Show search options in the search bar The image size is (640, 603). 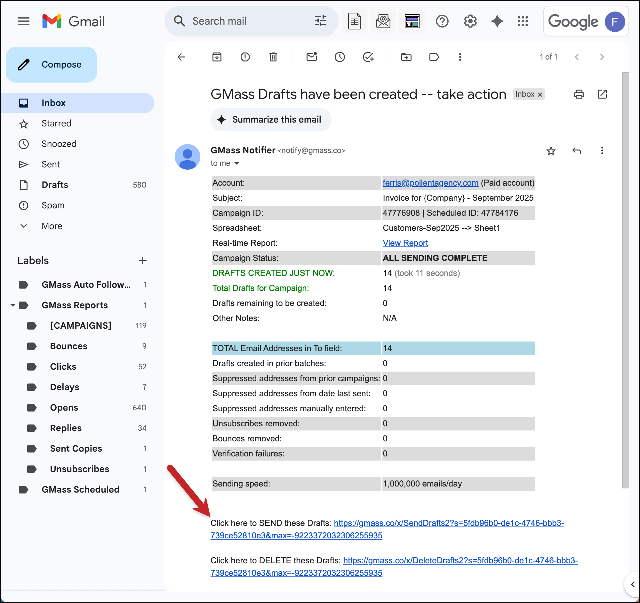[x=320, y=21]
